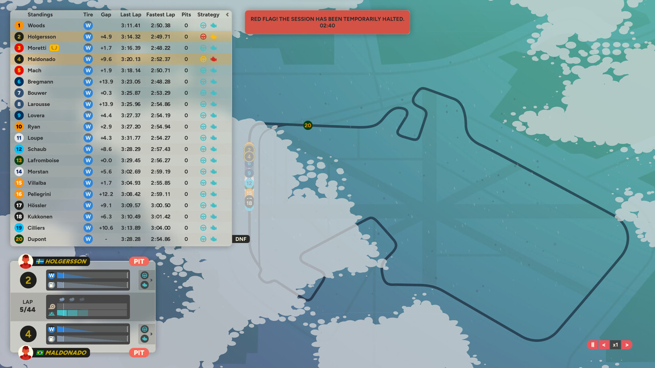
Task: Click Maldonado's steering wheel pace icon in panel
Action: 144,329
